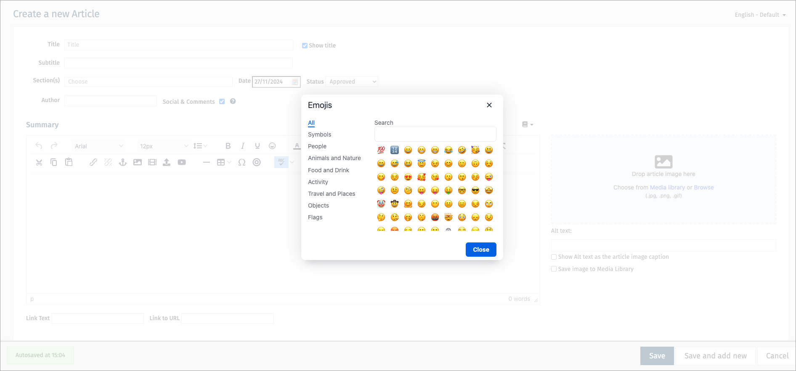Select the Flags emoji category
The width and height of the screenshot is (796, 371).
315,217
